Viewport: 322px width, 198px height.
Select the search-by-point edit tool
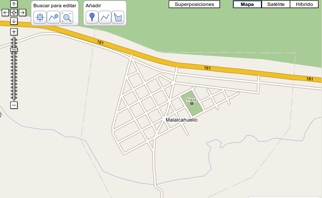pyautogui.click(x=40, y=17)
